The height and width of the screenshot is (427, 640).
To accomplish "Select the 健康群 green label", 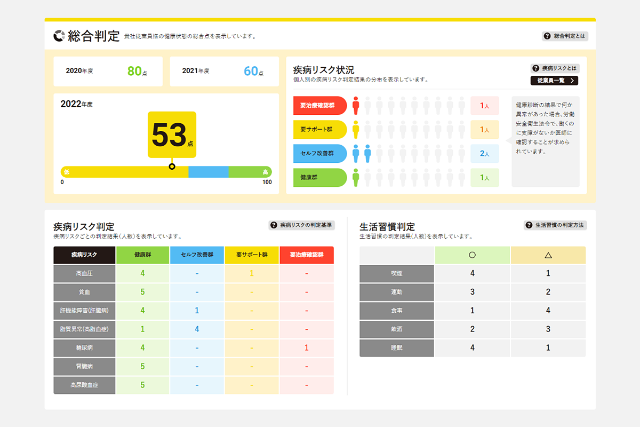I will click(x=320, y=177).
